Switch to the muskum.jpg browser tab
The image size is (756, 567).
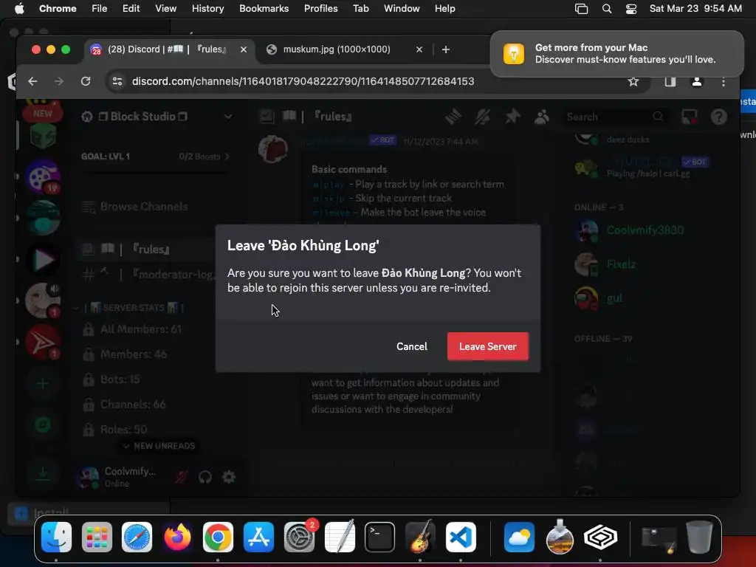click(337, 49)
